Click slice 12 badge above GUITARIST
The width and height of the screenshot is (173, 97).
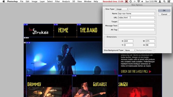74,76
